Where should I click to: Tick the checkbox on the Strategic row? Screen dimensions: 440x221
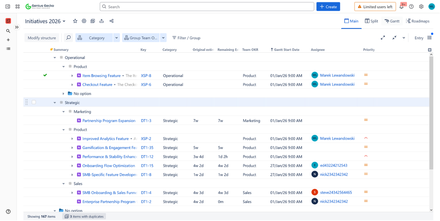34,102
